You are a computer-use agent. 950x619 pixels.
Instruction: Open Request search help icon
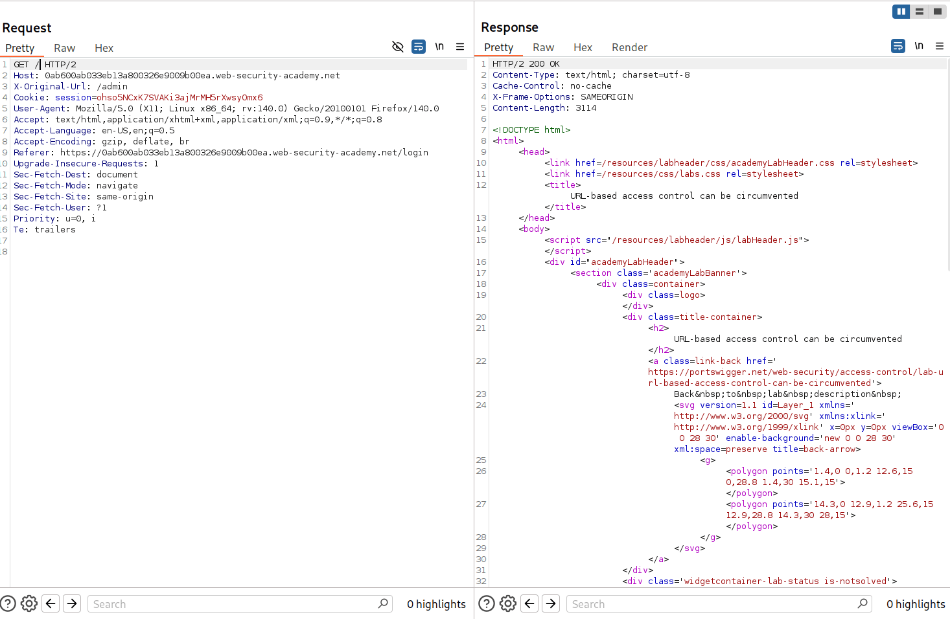(8, 603)
